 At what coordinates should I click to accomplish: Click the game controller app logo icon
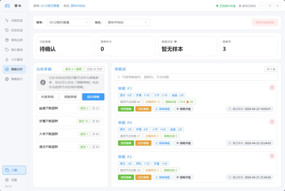tap(7, 6)
